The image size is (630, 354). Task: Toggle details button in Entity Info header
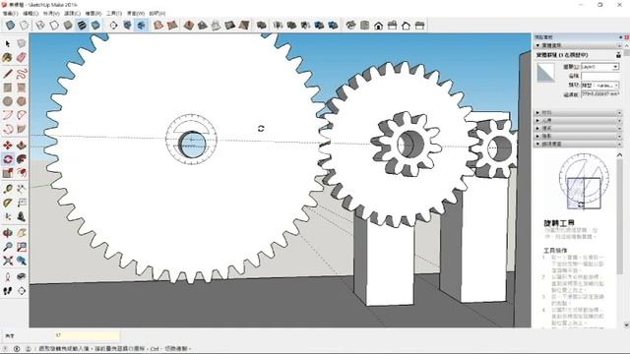point(618,55)
